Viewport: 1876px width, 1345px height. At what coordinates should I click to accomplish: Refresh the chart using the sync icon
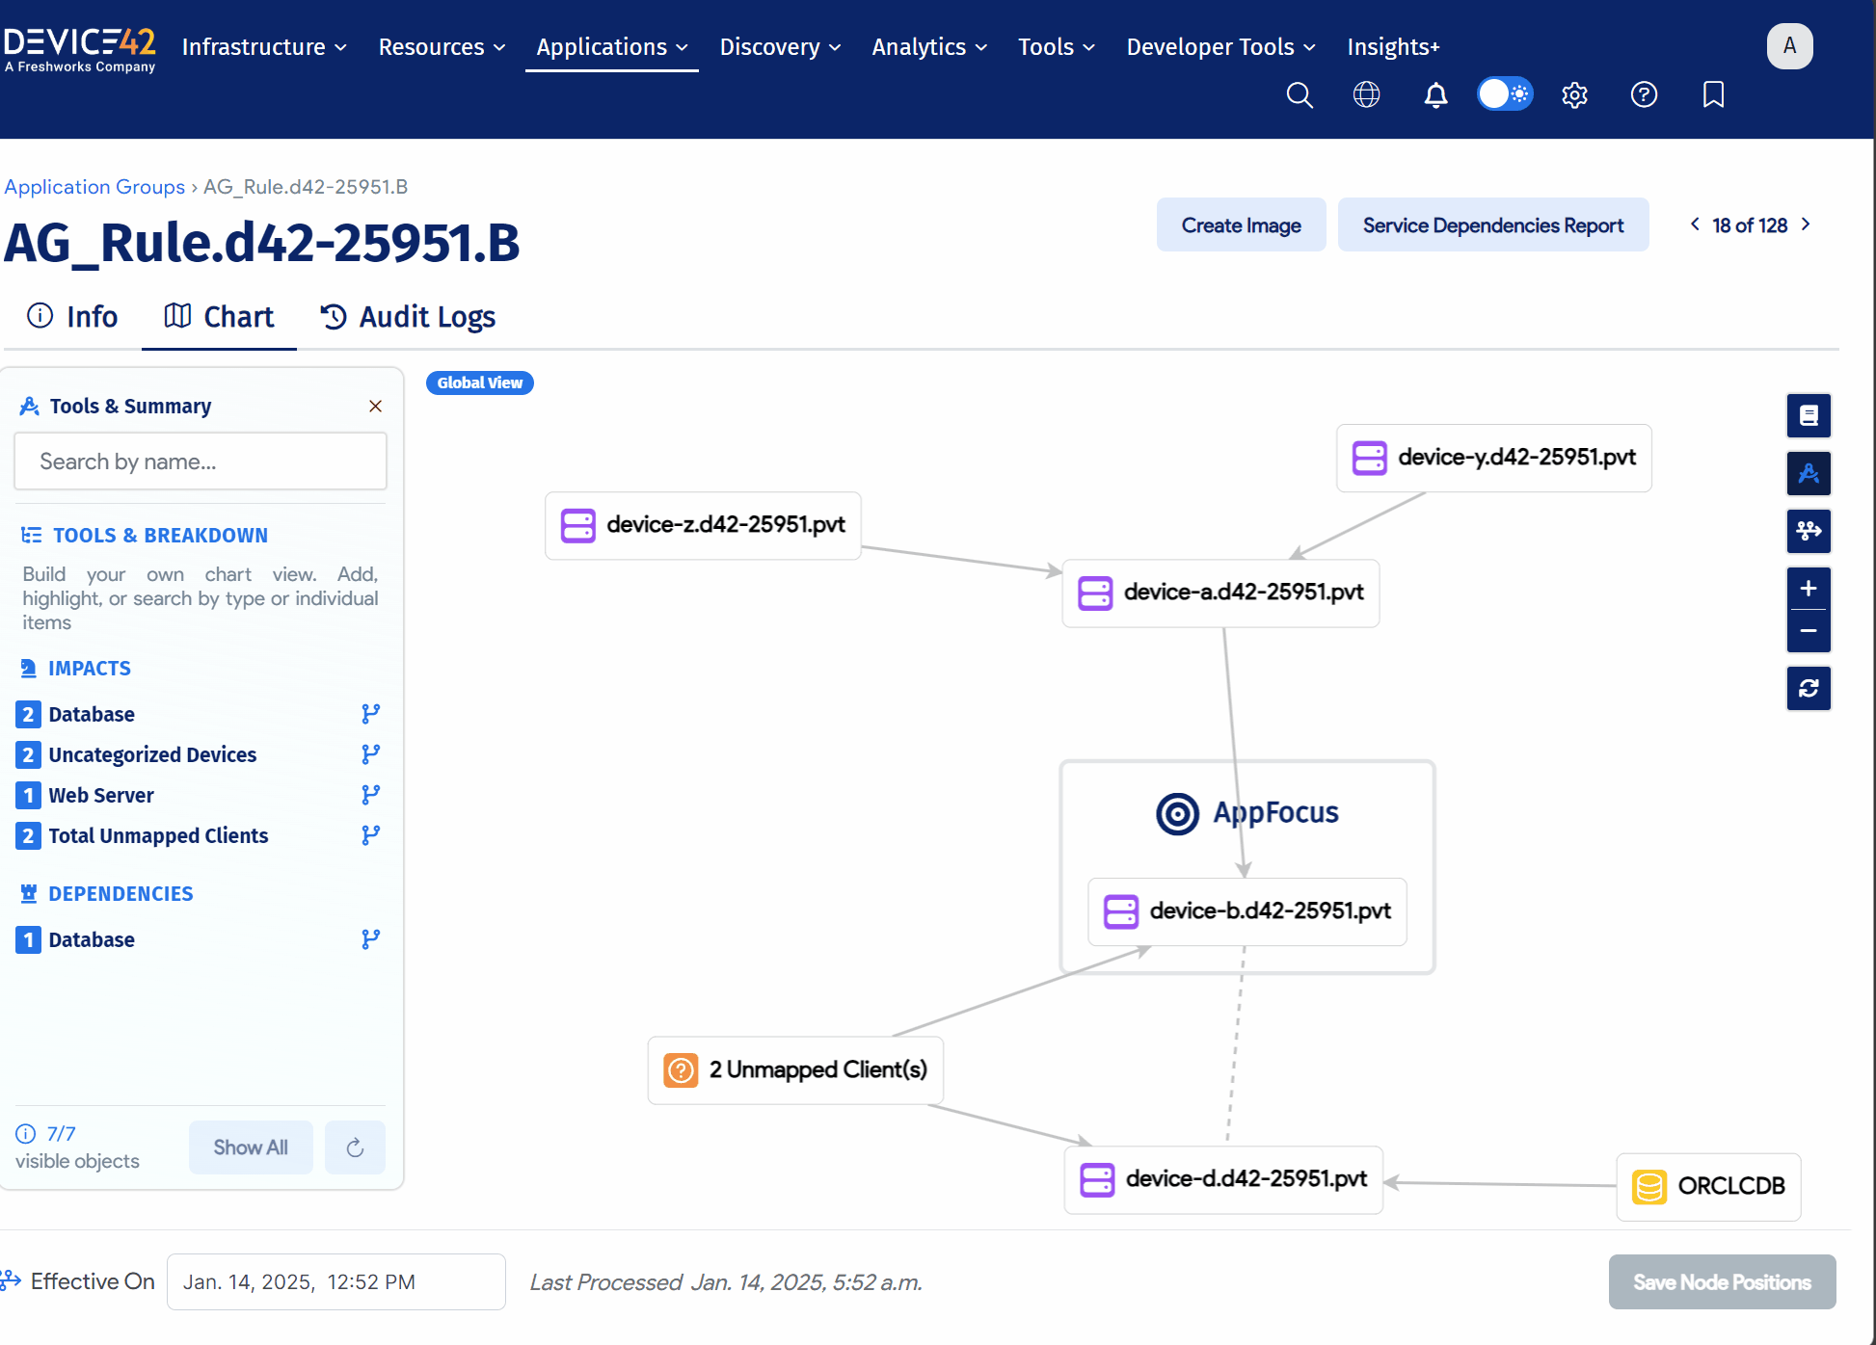click(x=1808, y=688)
